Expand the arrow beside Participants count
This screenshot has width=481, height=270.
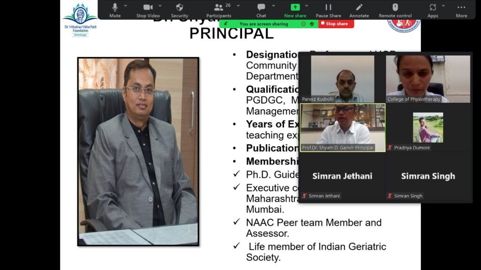point(238,6)
